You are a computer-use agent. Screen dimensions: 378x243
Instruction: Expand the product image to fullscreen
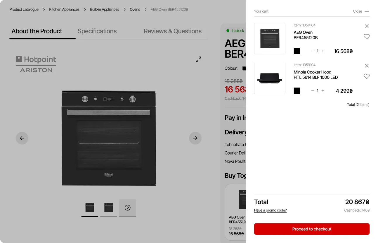pyautogui.click(x=198, y=59)
